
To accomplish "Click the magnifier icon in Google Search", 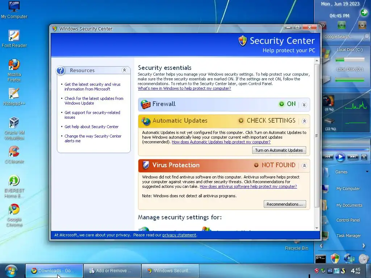I will 367,37.
